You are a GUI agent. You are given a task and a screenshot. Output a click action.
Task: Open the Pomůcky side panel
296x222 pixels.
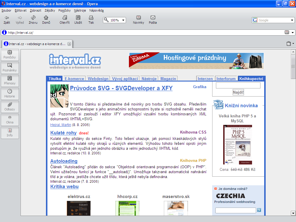pyautogui.click(x=10, y=55)
